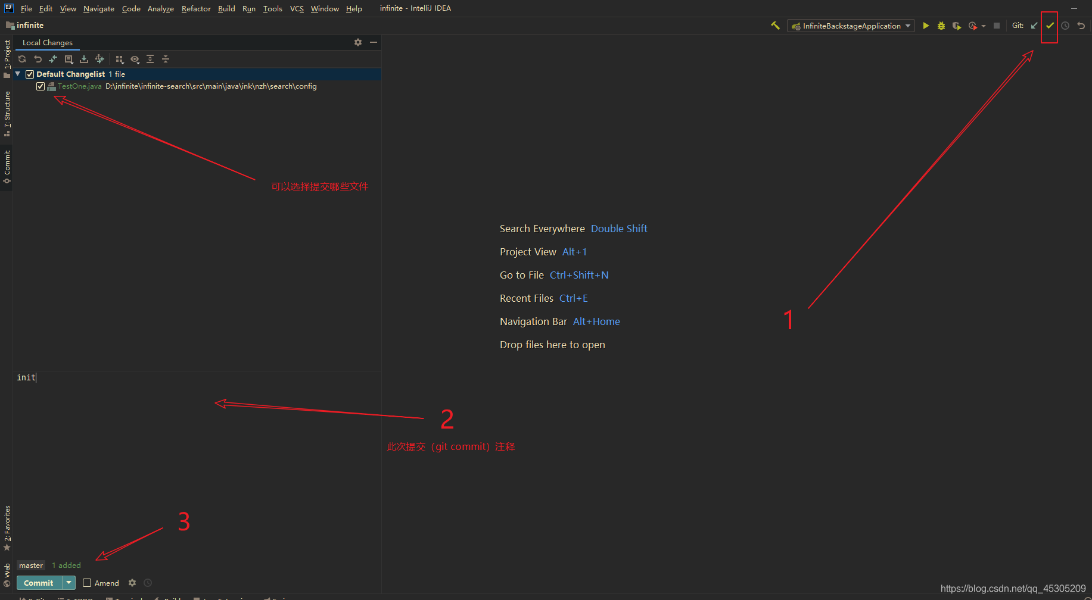This screenshot has width=1092, height=600.
Task: Collapse the Default Changelist tree node
Action: tap(18, 74)
